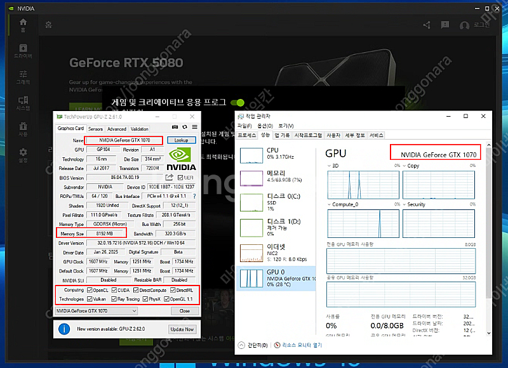Toggle the OpenCL checkbox in GPU-Z
This screenshot has width=508, height=368.
[90, 290]
